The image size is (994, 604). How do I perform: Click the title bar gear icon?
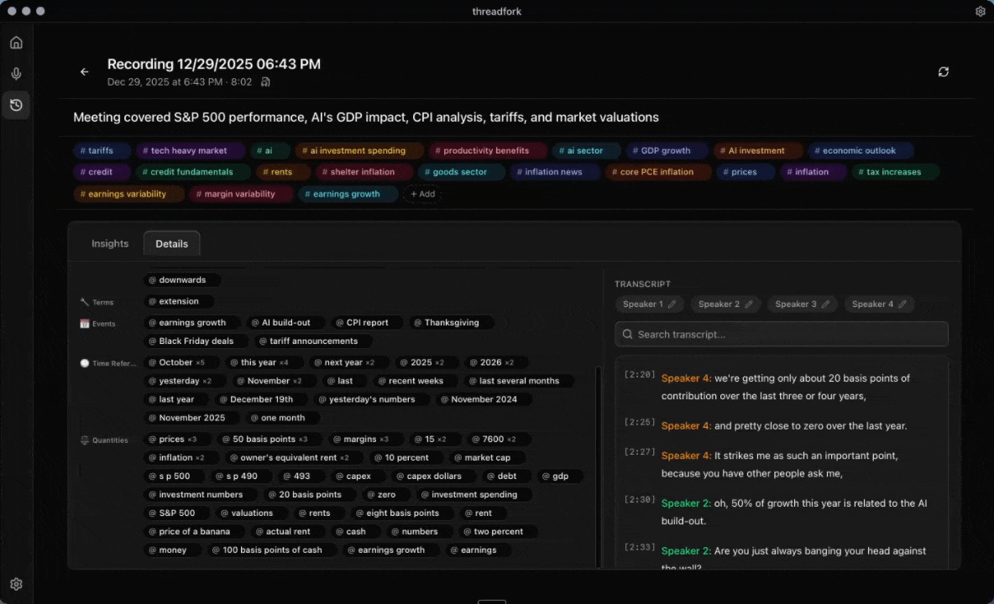point(980,12)
